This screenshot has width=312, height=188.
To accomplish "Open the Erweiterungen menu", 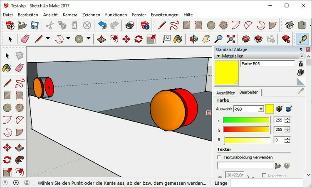I will 164,15.
